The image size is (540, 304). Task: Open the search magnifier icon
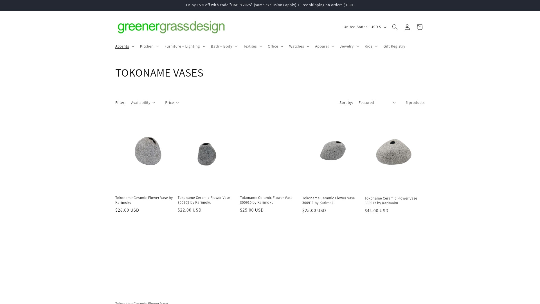tap(395, 27)
